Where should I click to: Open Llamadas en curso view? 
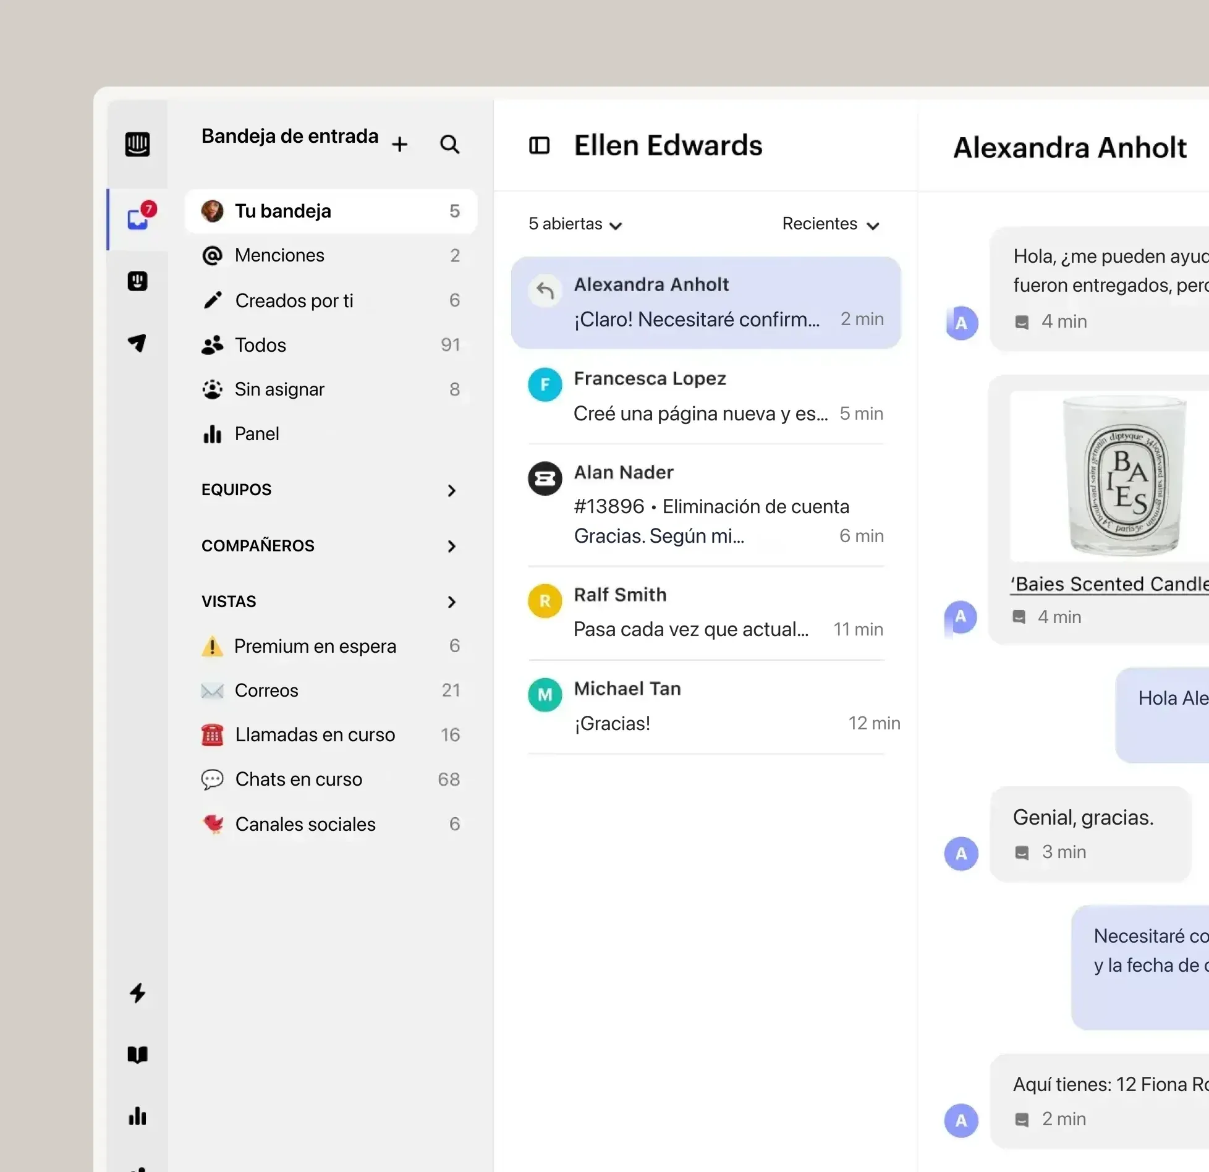coord(331,735)
